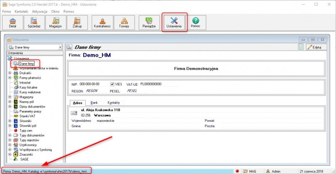Expand the Typy dokumentów node
This screenshot has height=174, width=336.
pos(10,136)
